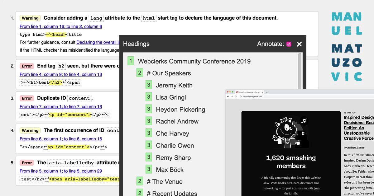Click Error badge on message 2
The width and height of the screenshot is (374, 196).
coord(27,66)
